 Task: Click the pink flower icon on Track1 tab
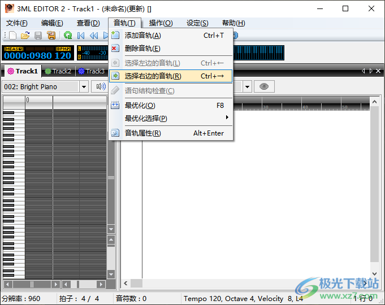[11, 71]
